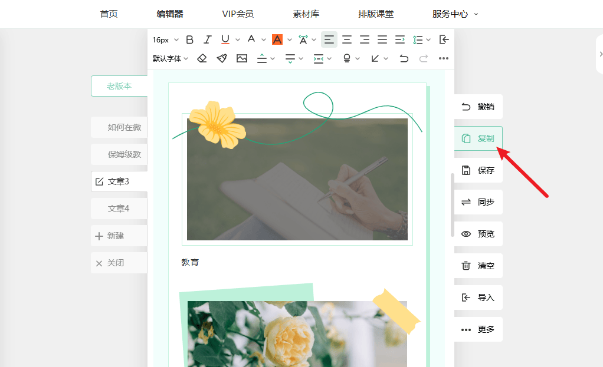Open the font color picker with orange A
This screenshot has width=603, height=367.
[x=278, y=39]
